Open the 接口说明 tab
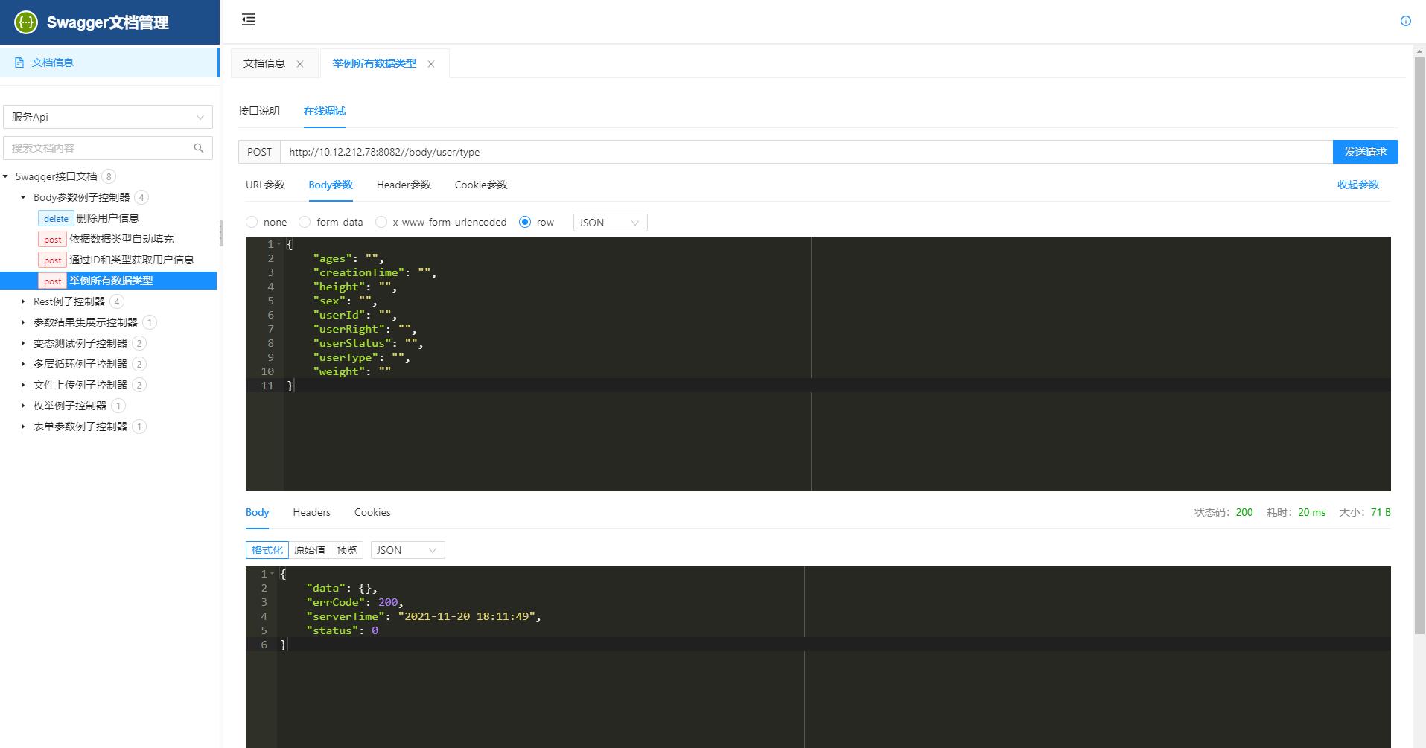Viewport: 1426px width, 748px height. point(259,111)
